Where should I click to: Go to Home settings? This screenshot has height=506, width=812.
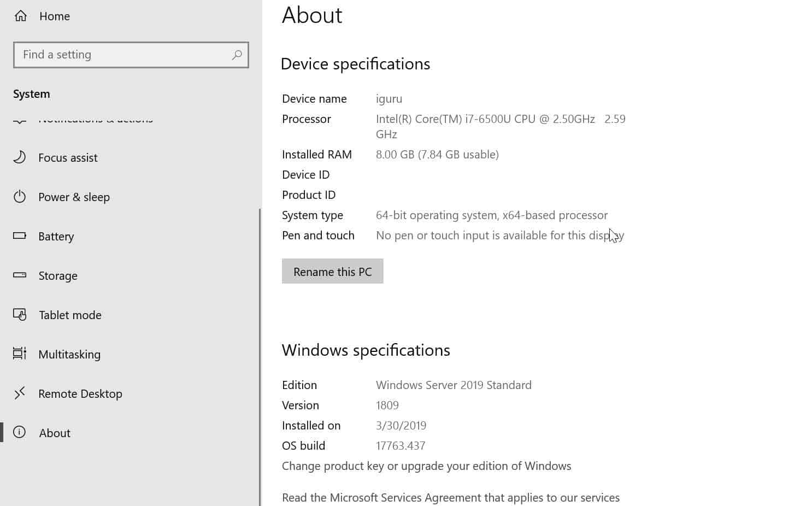pyautogui.click(x=55, y=16)
